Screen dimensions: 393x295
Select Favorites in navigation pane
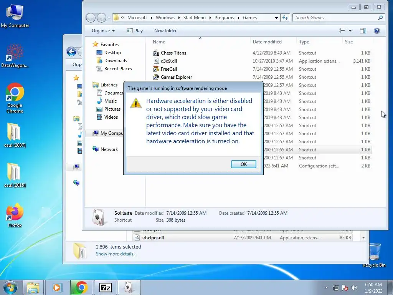point(109,45)
